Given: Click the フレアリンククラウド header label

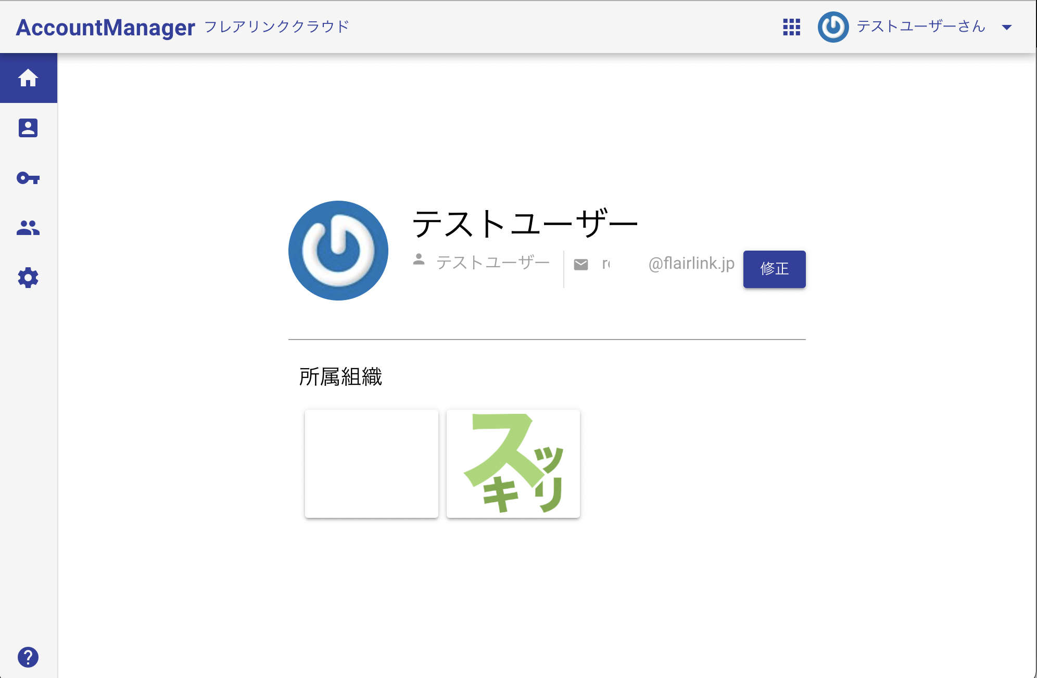Looking at the screenshot, I should pos(277,27).
